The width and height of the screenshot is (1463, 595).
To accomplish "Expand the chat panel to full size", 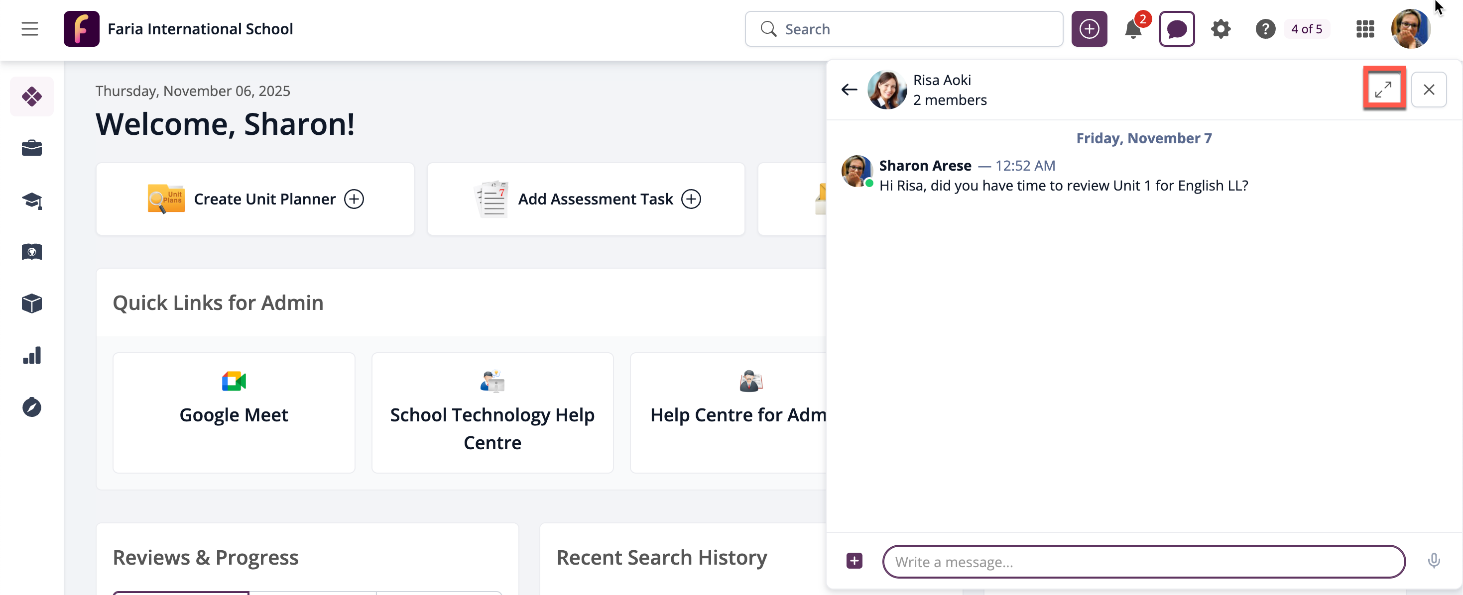I will (1383, 89).
